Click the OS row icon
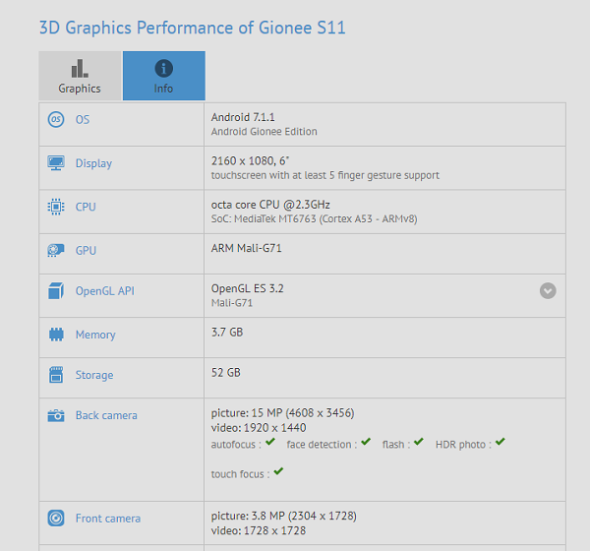The image size is (590, 551). coord(56,119)
